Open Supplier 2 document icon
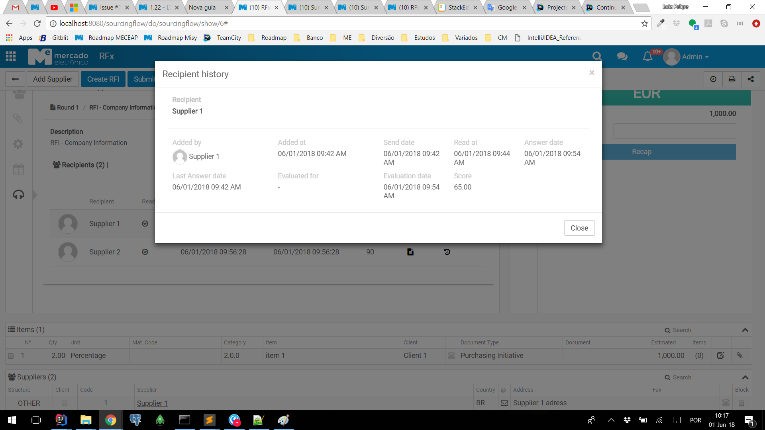 point(410,252)
